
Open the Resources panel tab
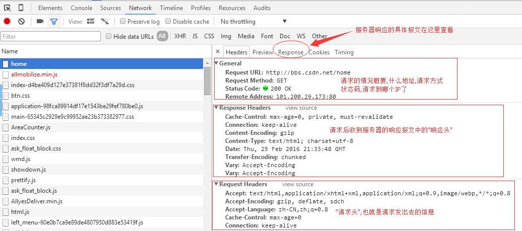(232, 8)
